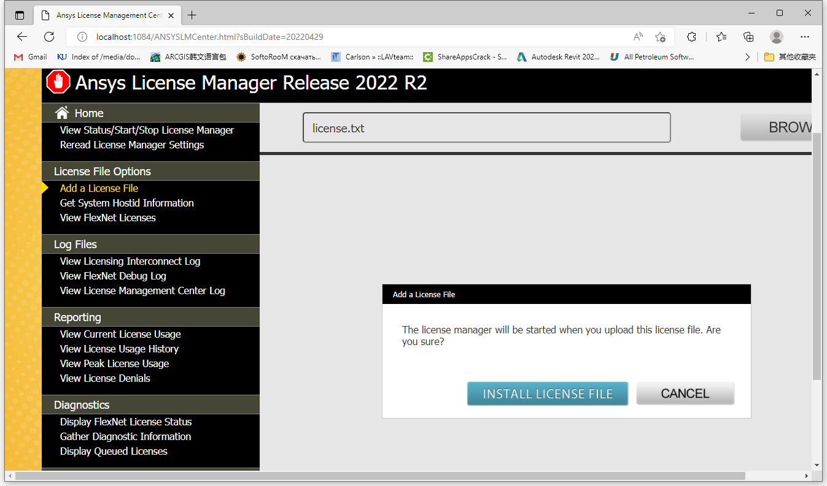Click the browser Back arrow
Image resolution: width=827 pixels, height=486 pixels.
click(22, 37)
